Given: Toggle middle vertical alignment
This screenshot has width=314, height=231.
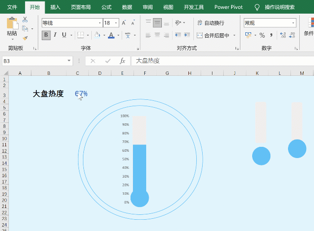Looking at the screenshot, I should pos(157,23).
